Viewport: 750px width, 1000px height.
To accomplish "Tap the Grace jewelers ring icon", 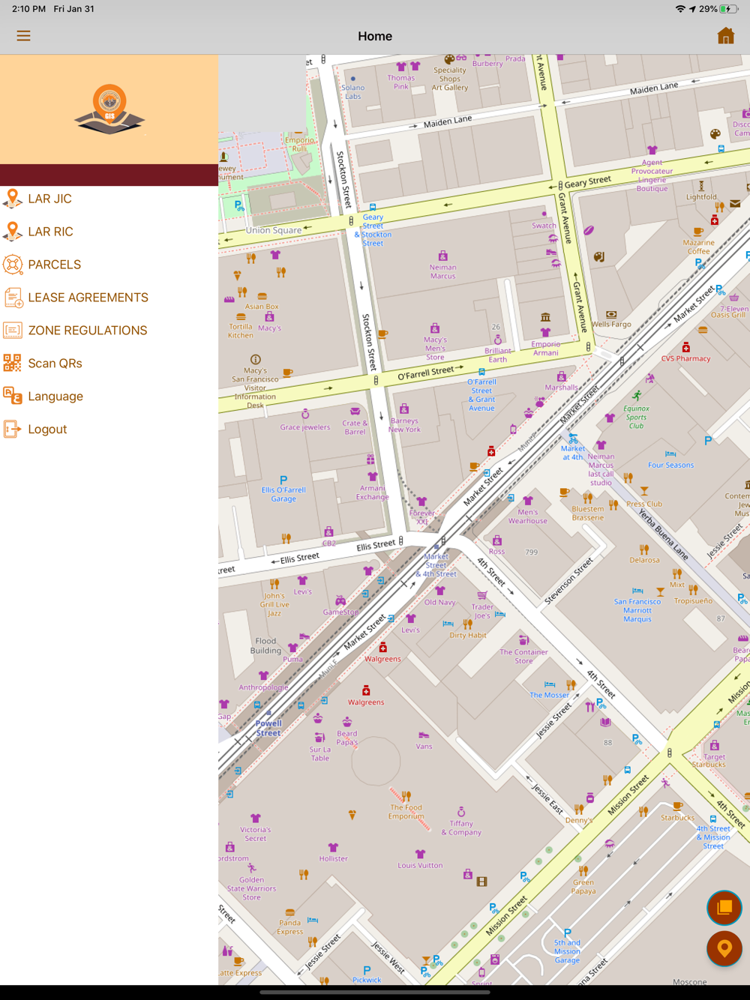I will click(305, 415).
